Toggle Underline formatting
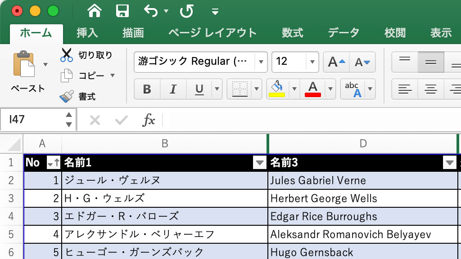 pyautogui.click(x=199, y=89)
